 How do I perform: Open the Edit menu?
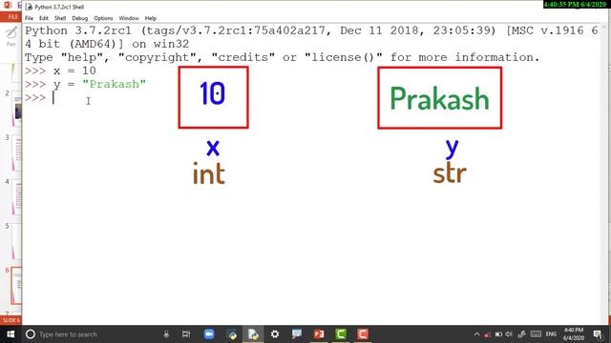tap(44, 18)
